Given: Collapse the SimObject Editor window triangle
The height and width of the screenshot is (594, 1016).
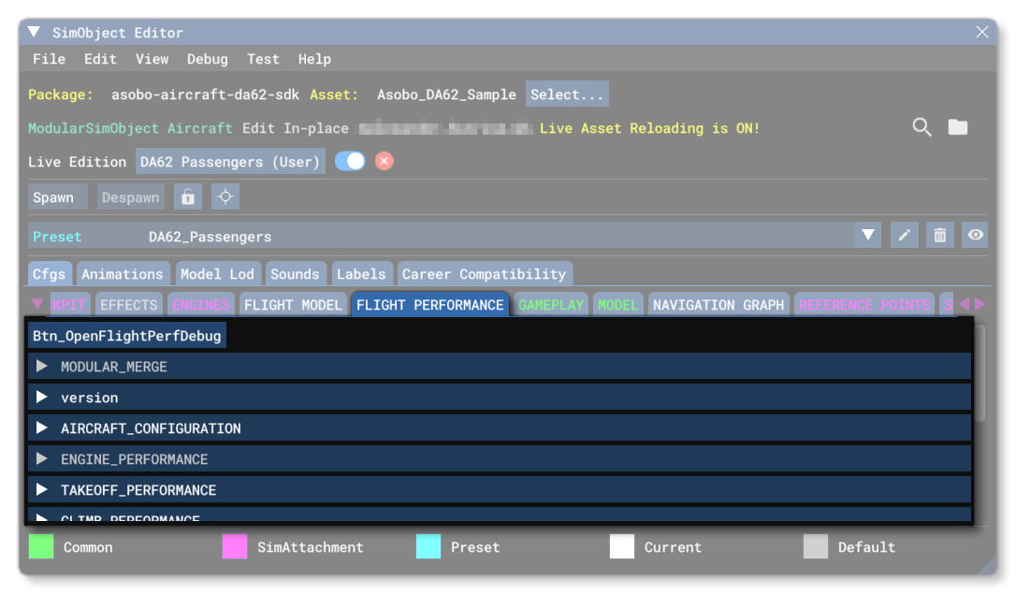Looking at the screenshot, I should click(35, 32).
